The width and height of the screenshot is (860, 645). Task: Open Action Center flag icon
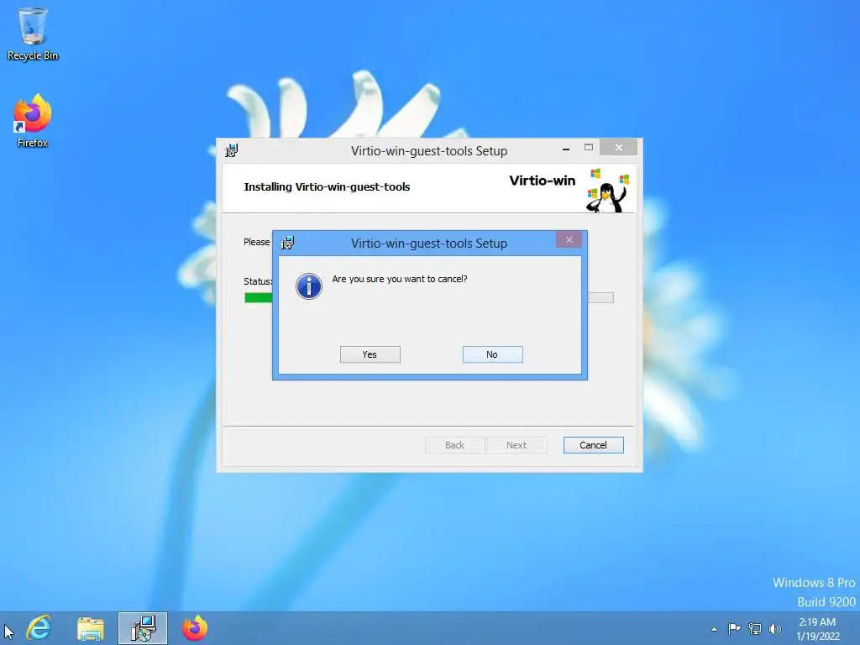pyautogui.click(x=734, y=628)
